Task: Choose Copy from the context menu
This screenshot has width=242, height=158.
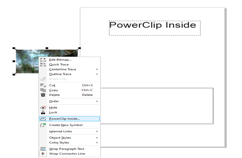Action: (x=70, y=90)
